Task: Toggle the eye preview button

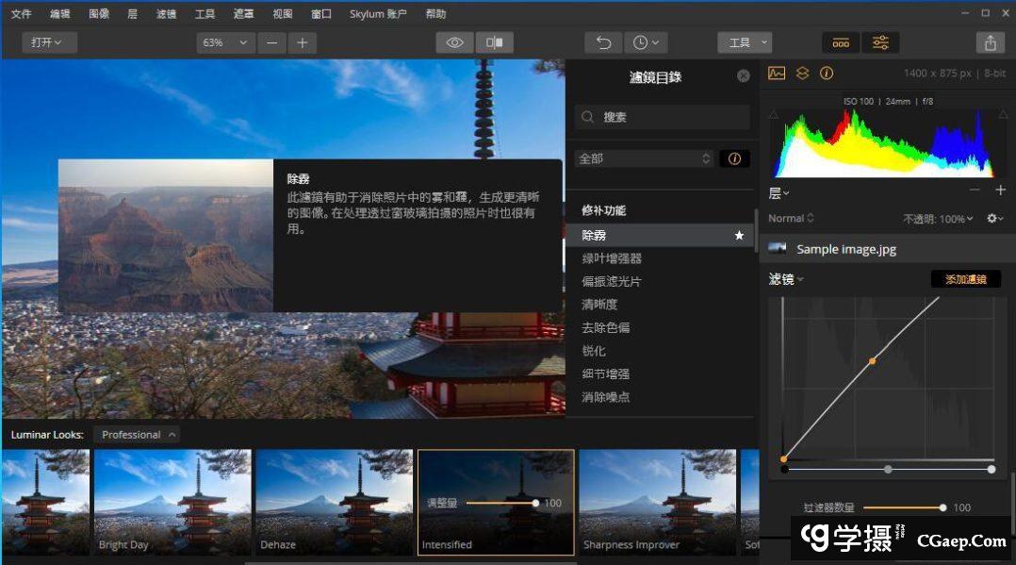Action: pos(454,42)
